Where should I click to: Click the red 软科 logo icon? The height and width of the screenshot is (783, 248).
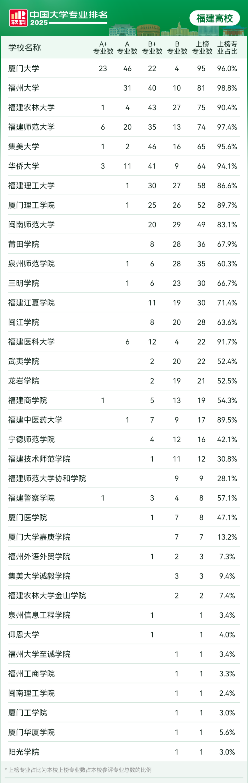[x=18, y=18]
